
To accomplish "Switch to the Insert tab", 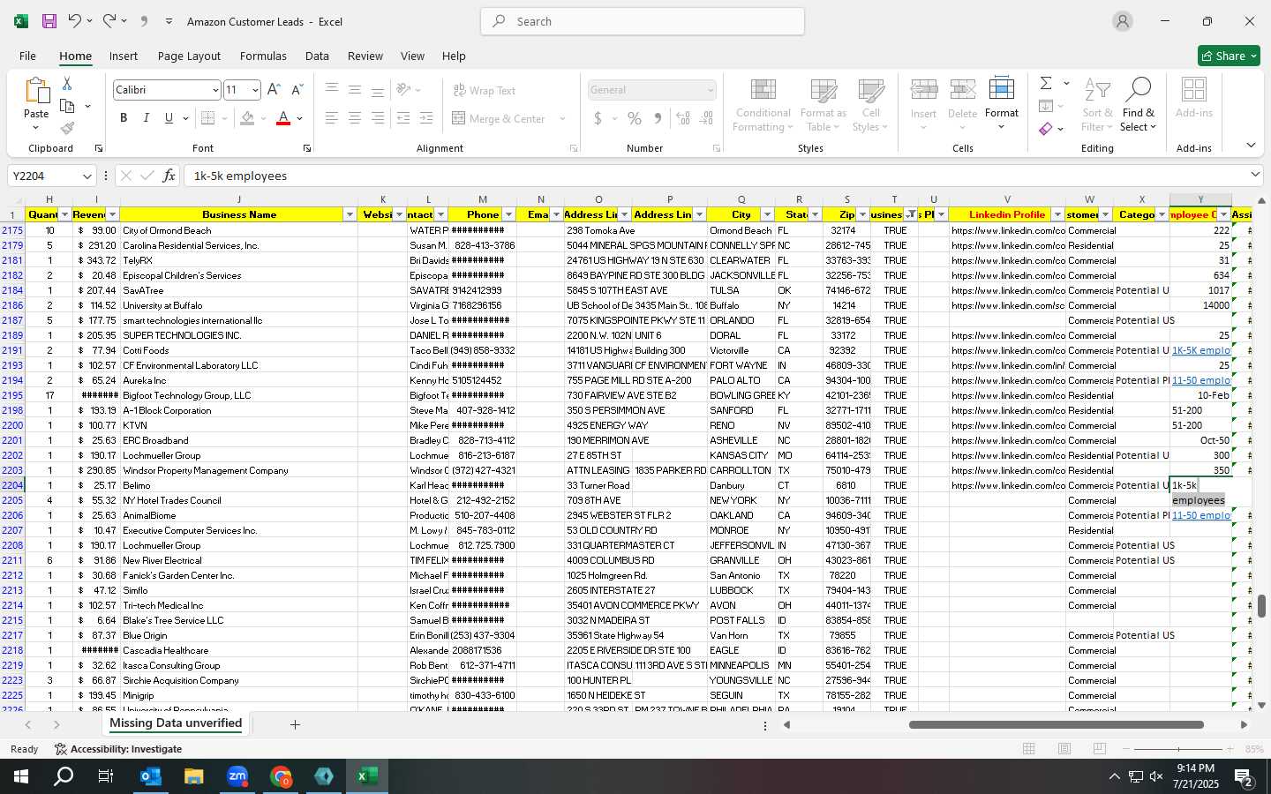I will coord(124,56).
